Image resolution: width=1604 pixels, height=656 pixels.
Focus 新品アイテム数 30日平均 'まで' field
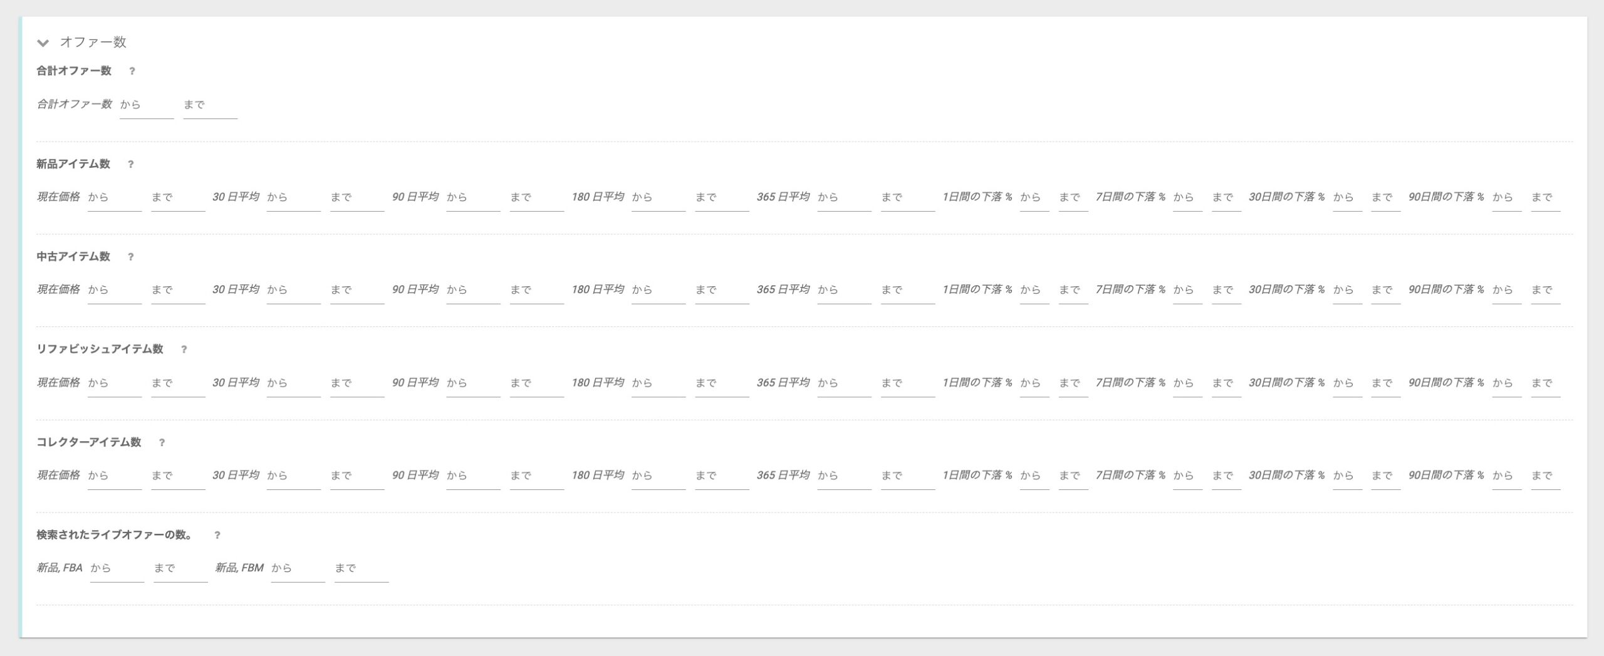click(x=357, y=198)
